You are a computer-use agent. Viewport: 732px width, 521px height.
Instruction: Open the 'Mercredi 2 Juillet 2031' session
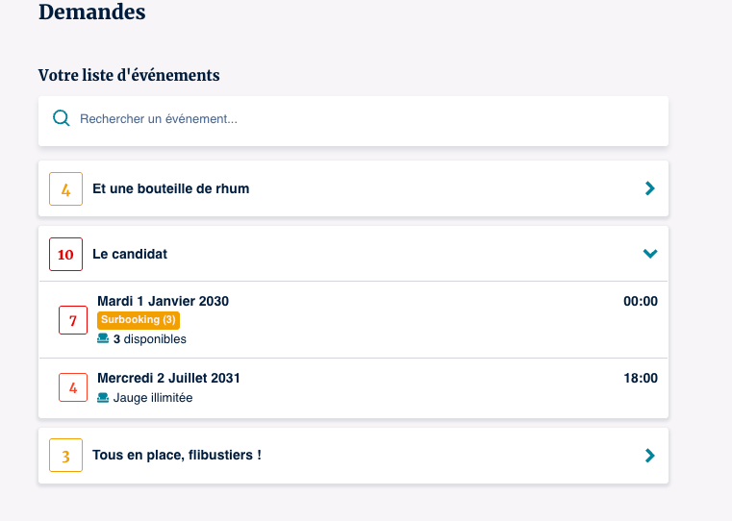[x=169, y=378]
